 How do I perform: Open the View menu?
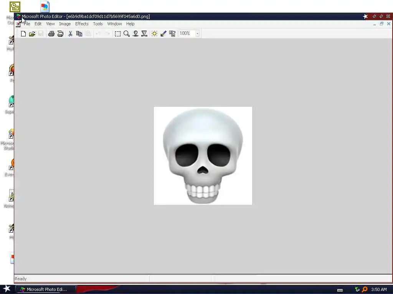tap(50, 24)
